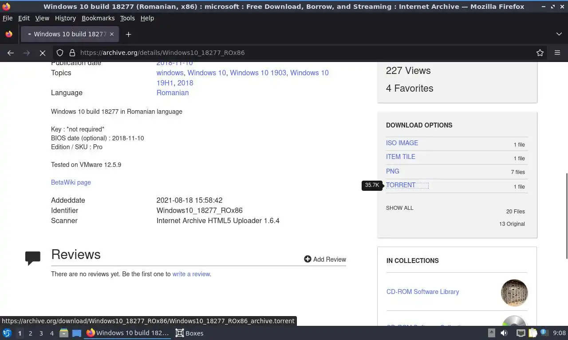The width and height of the screenshot is (568, 340).
Task: Open the File menu
Action: click(x=8, y=18)
